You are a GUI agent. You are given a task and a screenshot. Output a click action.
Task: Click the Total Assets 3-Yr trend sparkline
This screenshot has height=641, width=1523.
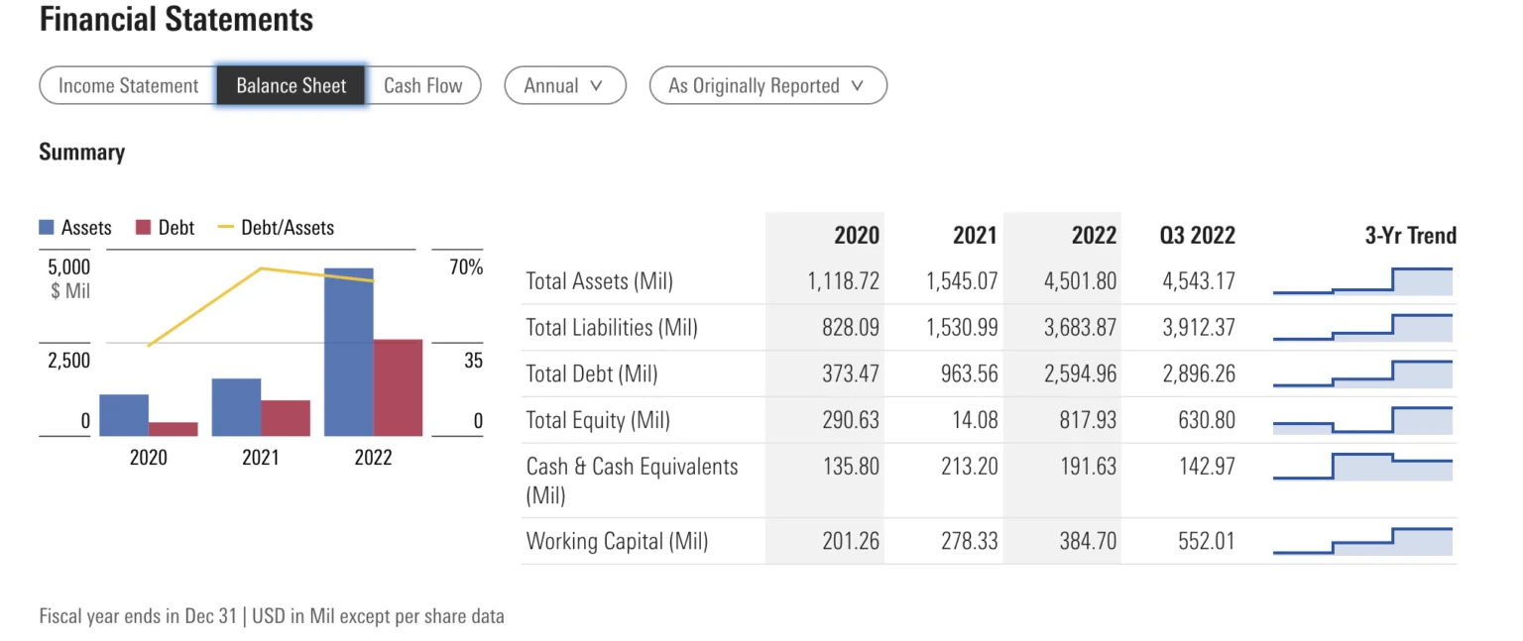(x=1362, y=281)
